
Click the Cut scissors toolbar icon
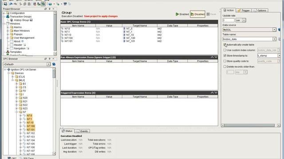21,4
